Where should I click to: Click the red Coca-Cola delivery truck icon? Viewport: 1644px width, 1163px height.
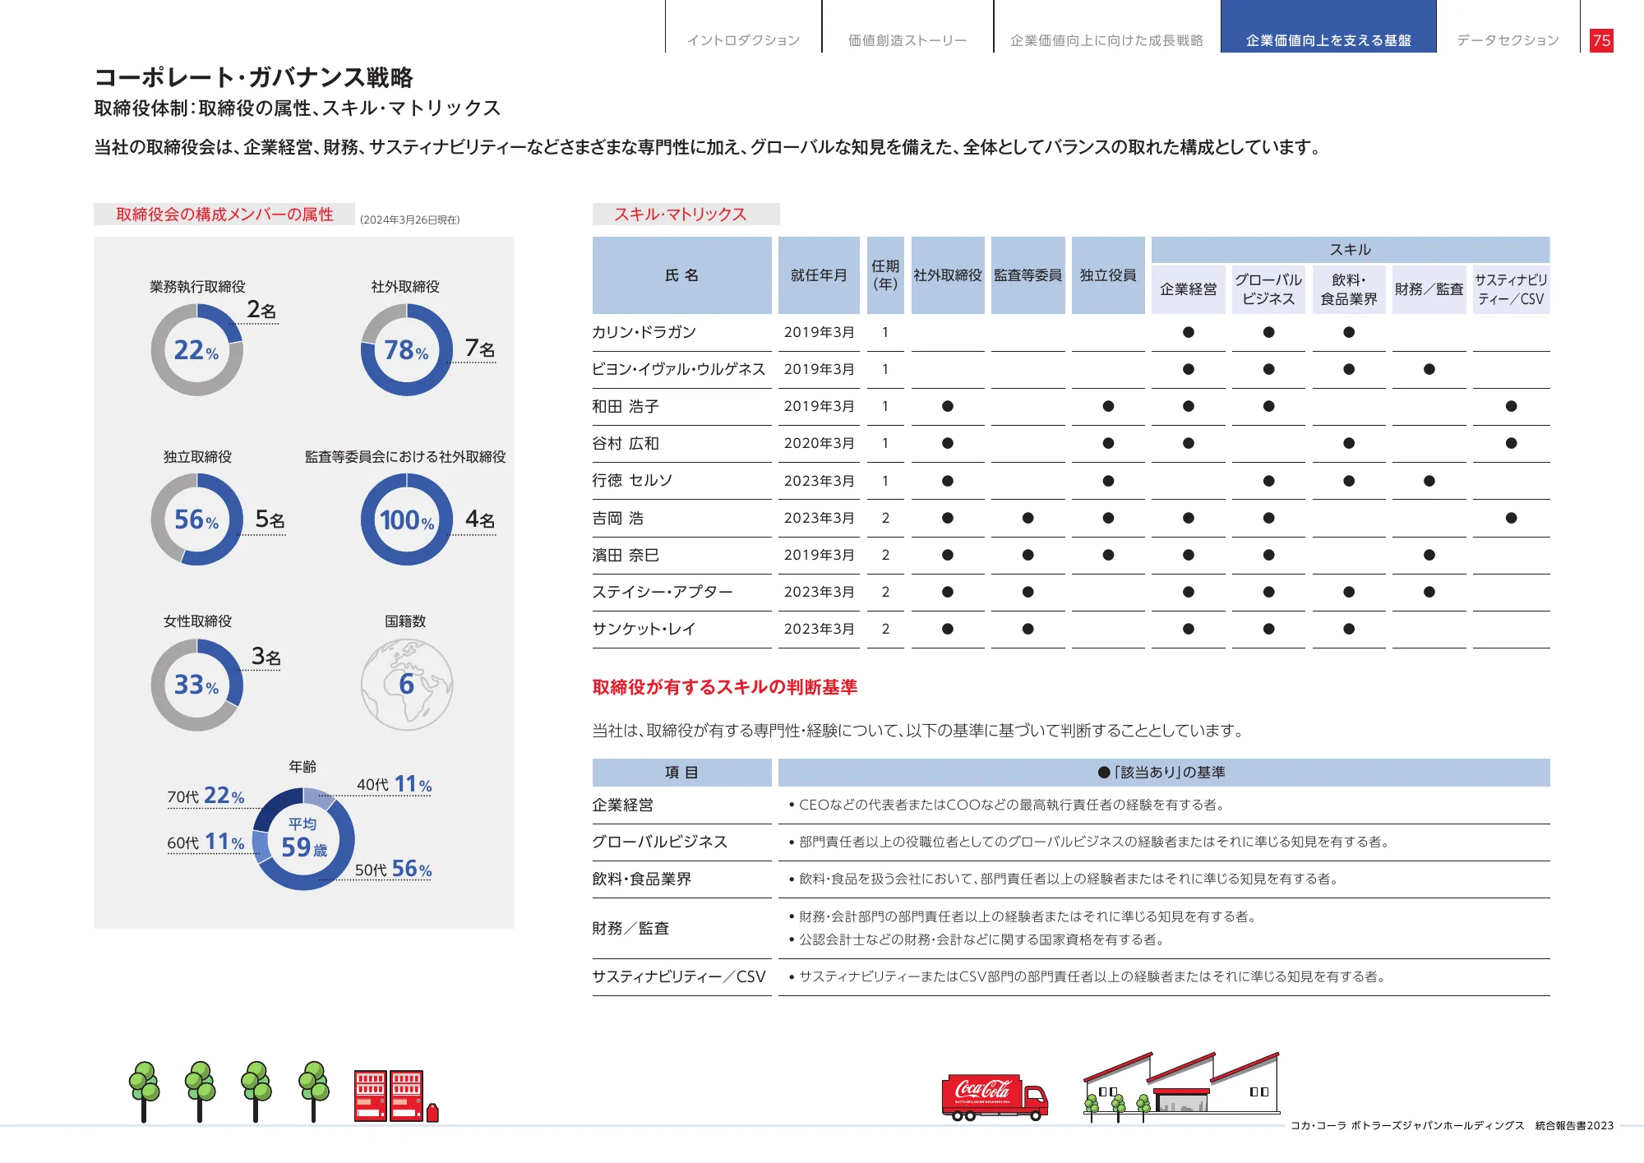point(995,1096)
